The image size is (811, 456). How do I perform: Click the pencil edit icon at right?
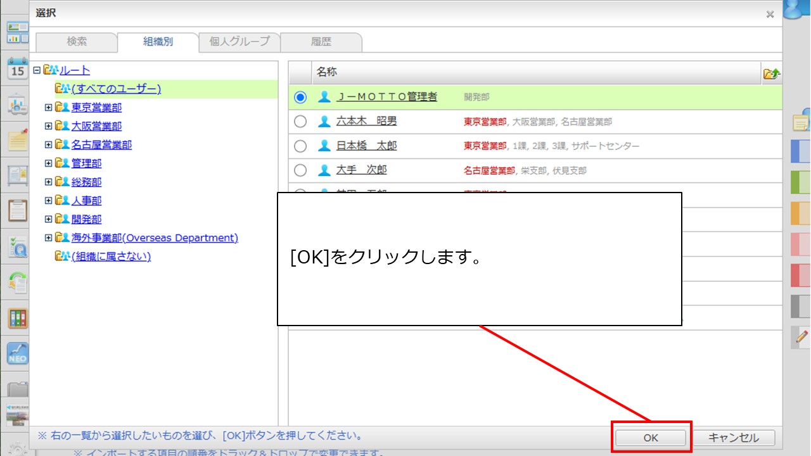tap(801, 336)
